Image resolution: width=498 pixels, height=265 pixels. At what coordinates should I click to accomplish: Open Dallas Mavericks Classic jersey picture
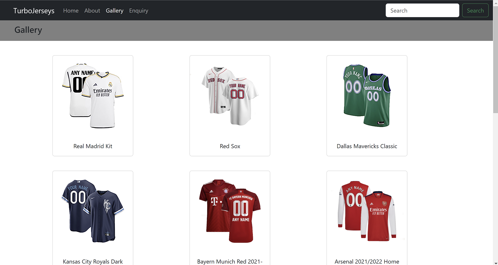point(367,96)
